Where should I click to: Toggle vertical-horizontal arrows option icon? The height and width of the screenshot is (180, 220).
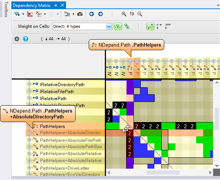point(159,26)
